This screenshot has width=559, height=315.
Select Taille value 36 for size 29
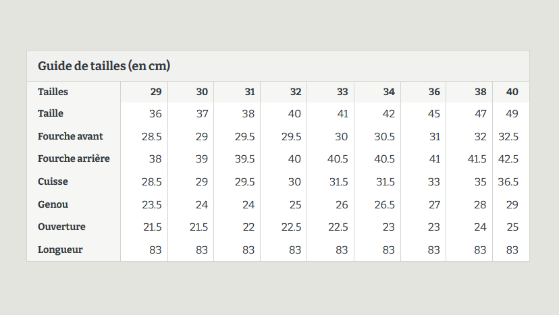[x=155, y=114]
